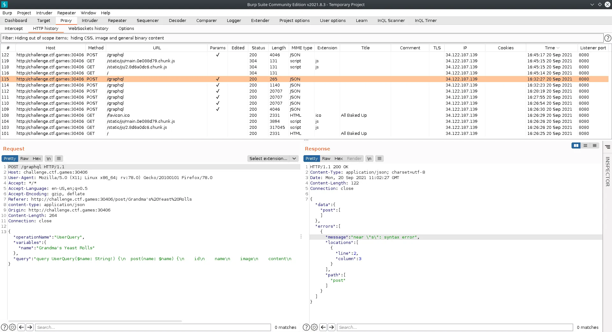Open the Select extension dropdown
The width and height of the screenshot is (612, 332).
(x=273, y=159)
